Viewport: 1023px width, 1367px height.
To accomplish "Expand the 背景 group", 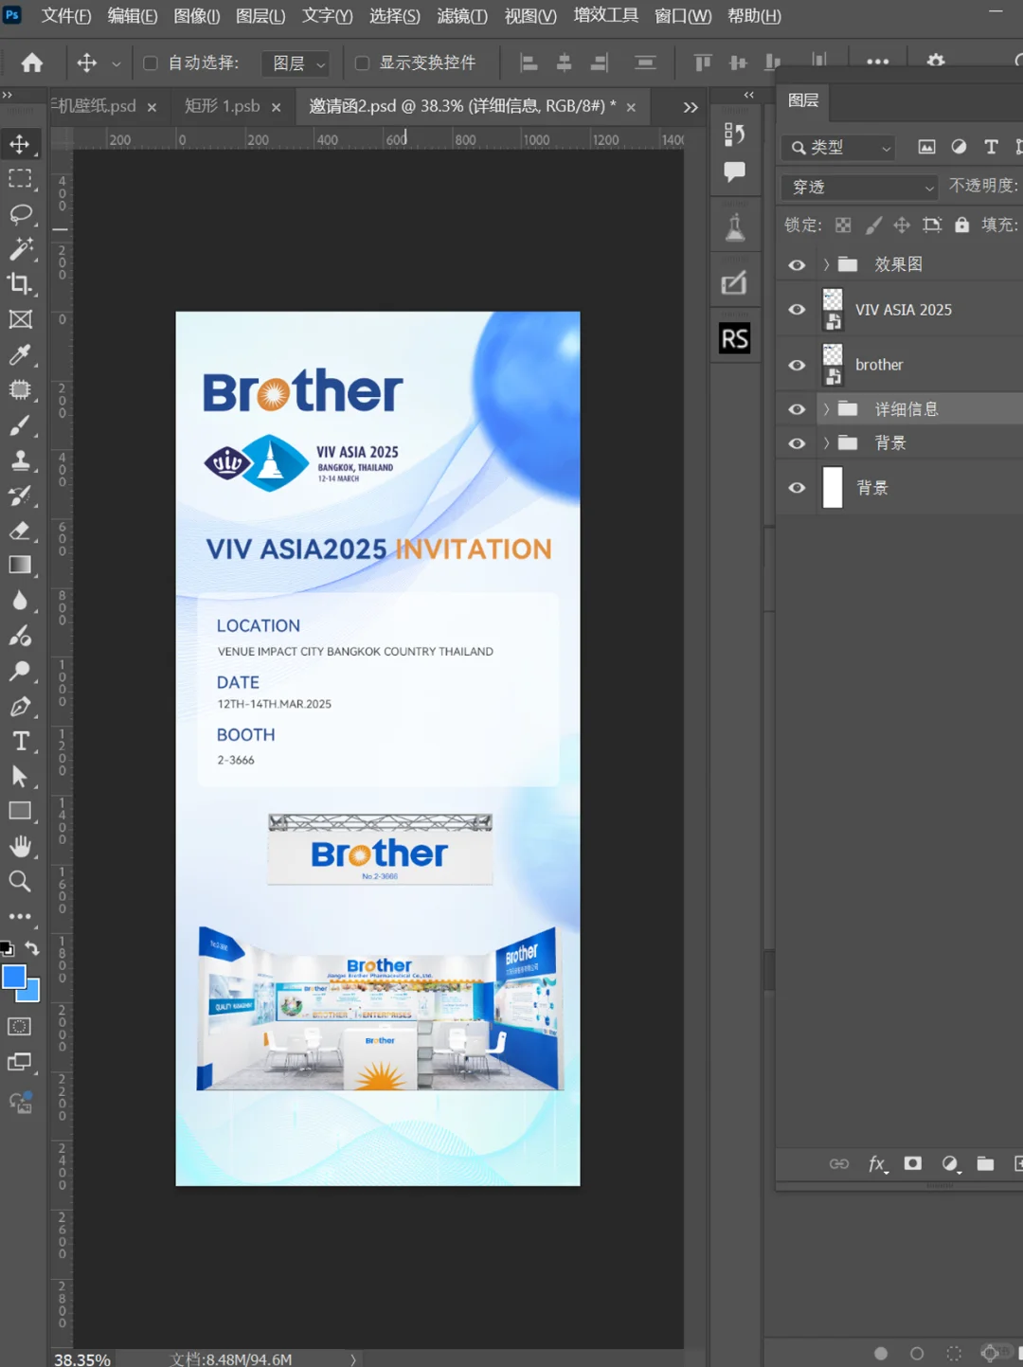I will (826, 442).
